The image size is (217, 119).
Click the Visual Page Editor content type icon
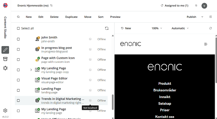point(37,80)
